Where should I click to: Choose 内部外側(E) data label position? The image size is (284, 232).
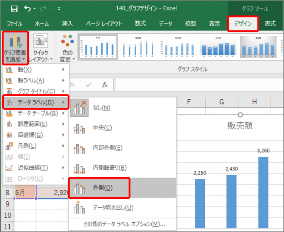(123, 148)
